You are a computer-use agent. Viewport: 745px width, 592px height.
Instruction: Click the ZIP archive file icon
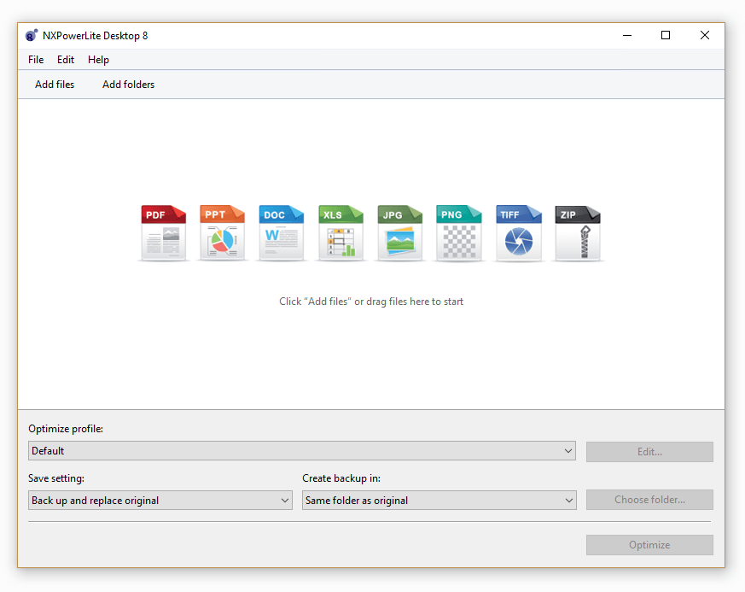tap(578, 233)
